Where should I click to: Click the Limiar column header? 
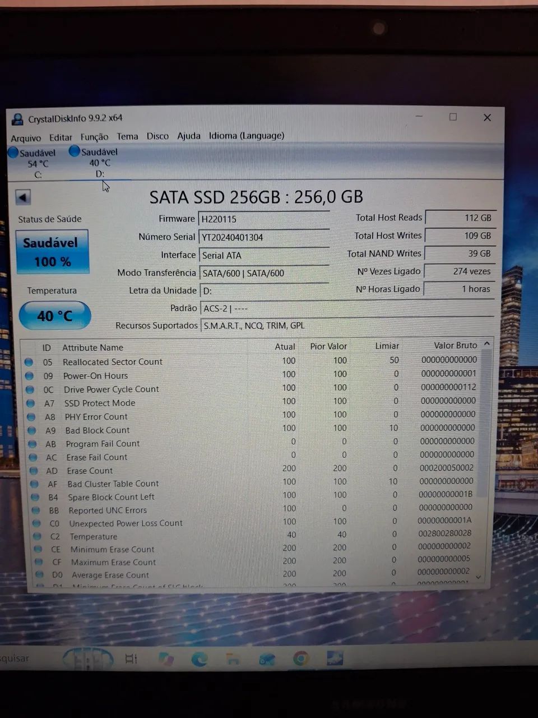[x=387, y=346]
